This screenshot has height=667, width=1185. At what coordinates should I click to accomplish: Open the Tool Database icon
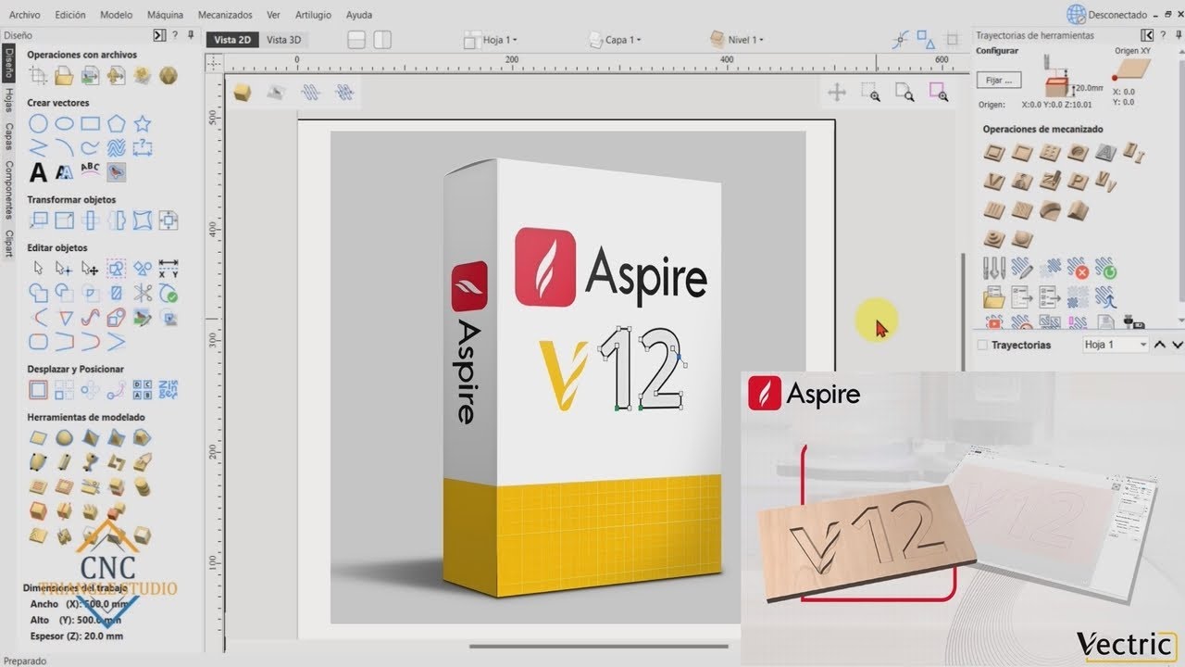(x=995, y=270)
